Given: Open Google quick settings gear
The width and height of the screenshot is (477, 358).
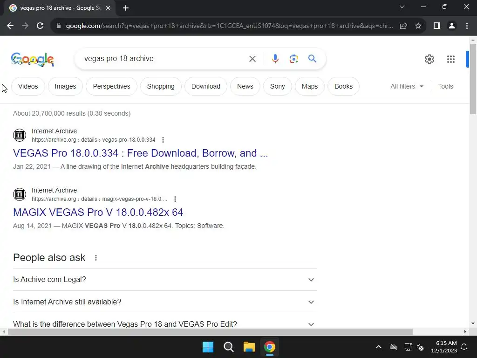Looking at the screenshot, I should pyautogui.click(x=429, y=59).
